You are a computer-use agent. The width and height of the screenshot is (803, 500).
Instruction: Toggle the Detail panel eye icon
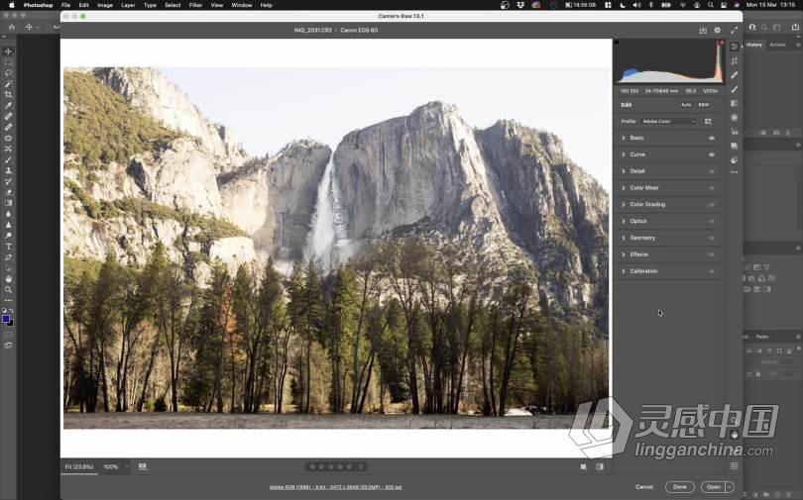[x=712, y=171]
